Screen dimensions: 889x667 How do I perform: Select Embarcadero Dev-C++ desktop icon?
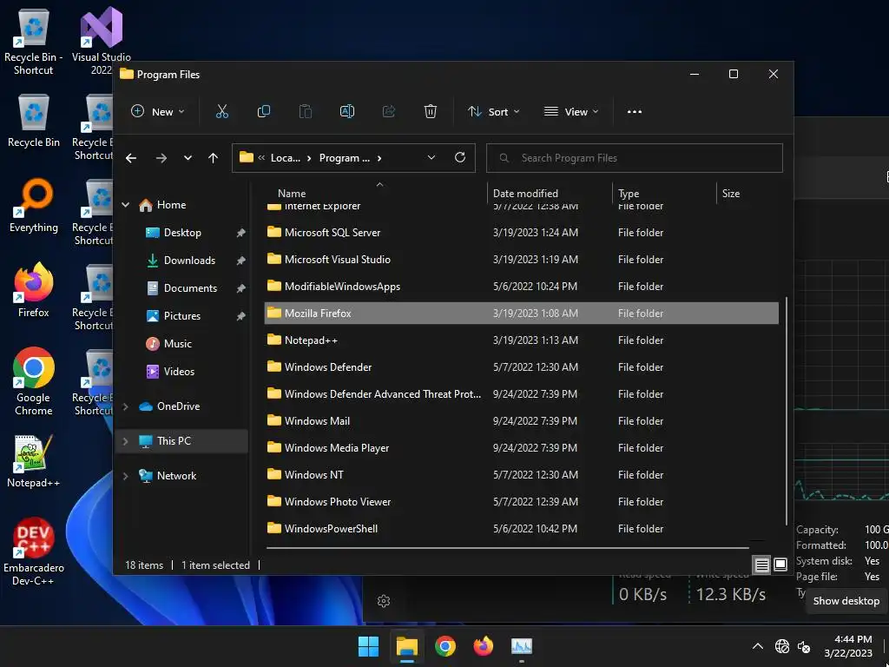pos(34,551)
